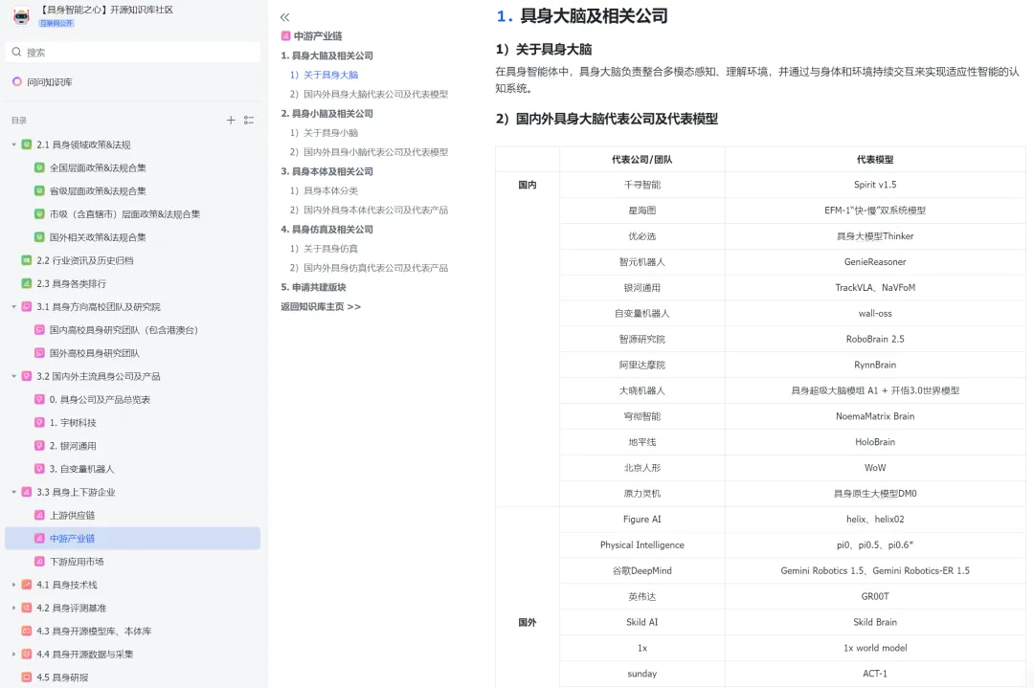This screenshot has height=688, width=1034.
Task: Select 中游产业链 in the sidebar tree
Action: 132,539
